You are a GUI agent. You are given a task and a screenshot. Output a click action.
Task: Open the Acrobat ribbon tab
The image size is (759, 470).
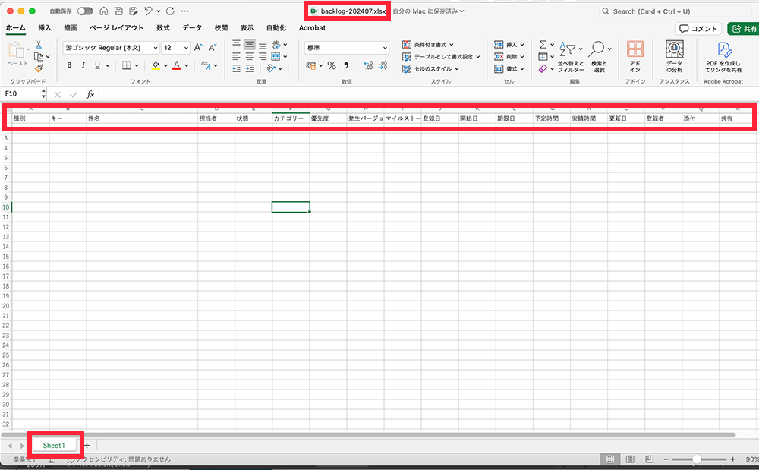312,28
